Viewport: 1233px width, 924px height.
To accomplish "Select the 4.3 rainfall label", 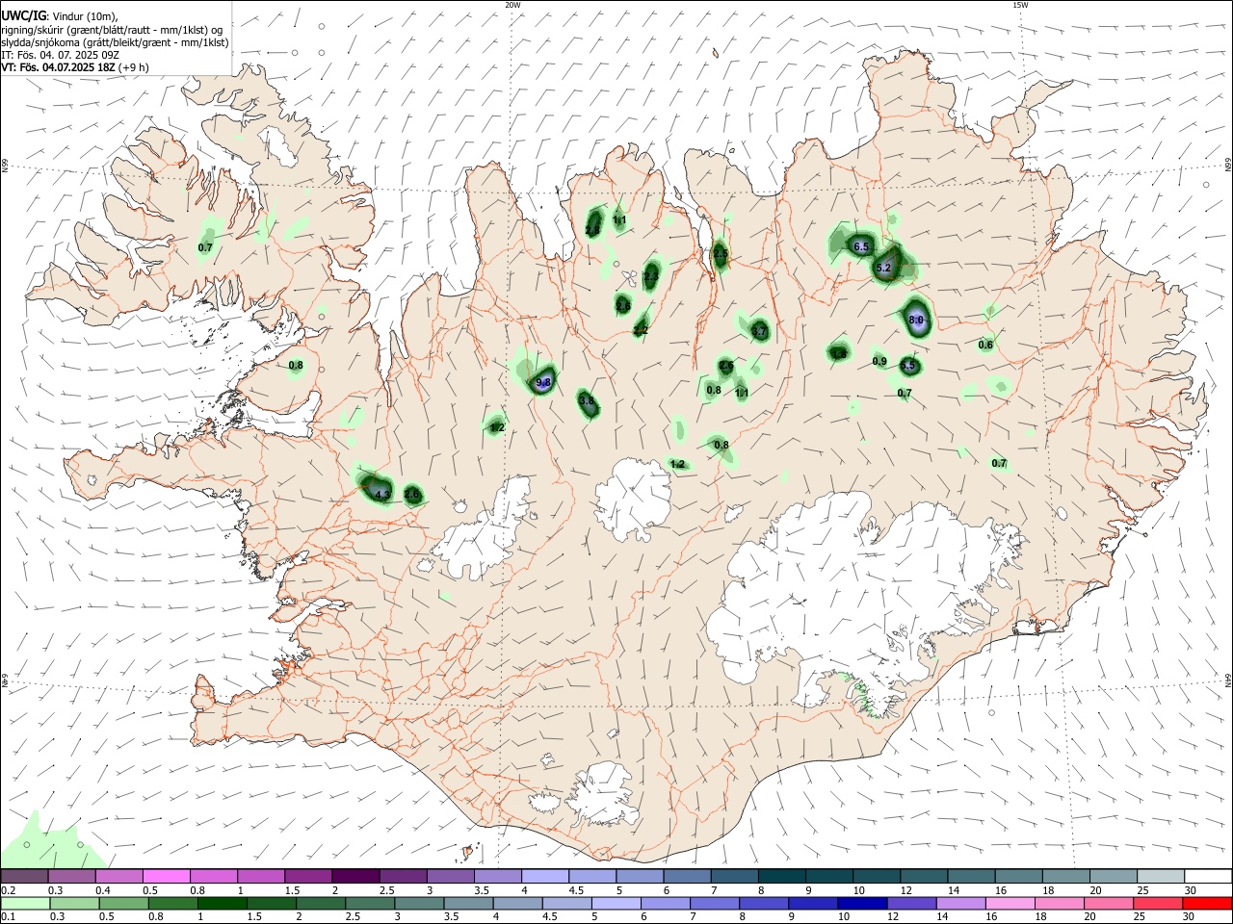I will point(382,495).
